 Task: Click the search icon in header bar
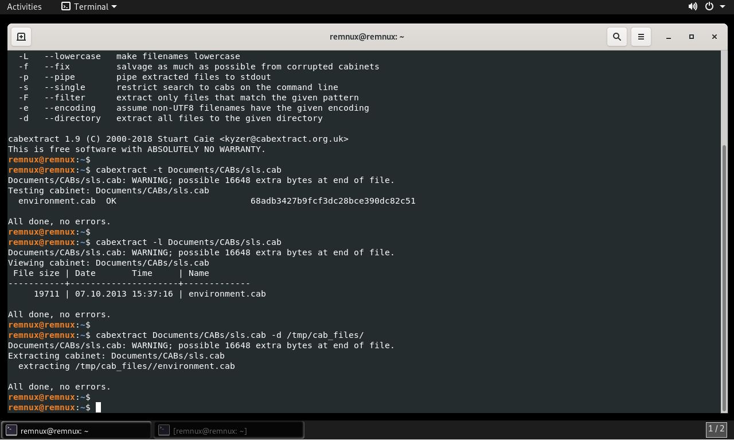tap(617, 37)
